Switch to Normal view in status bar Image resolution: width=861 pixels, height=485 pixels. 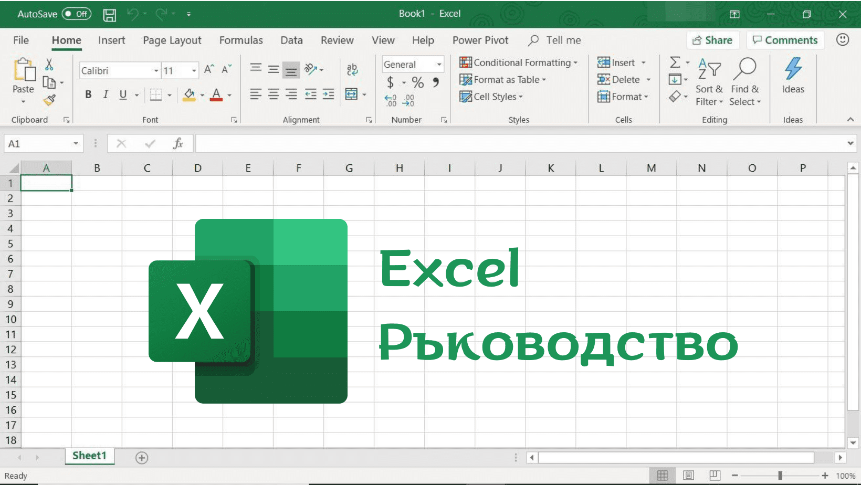663,476
